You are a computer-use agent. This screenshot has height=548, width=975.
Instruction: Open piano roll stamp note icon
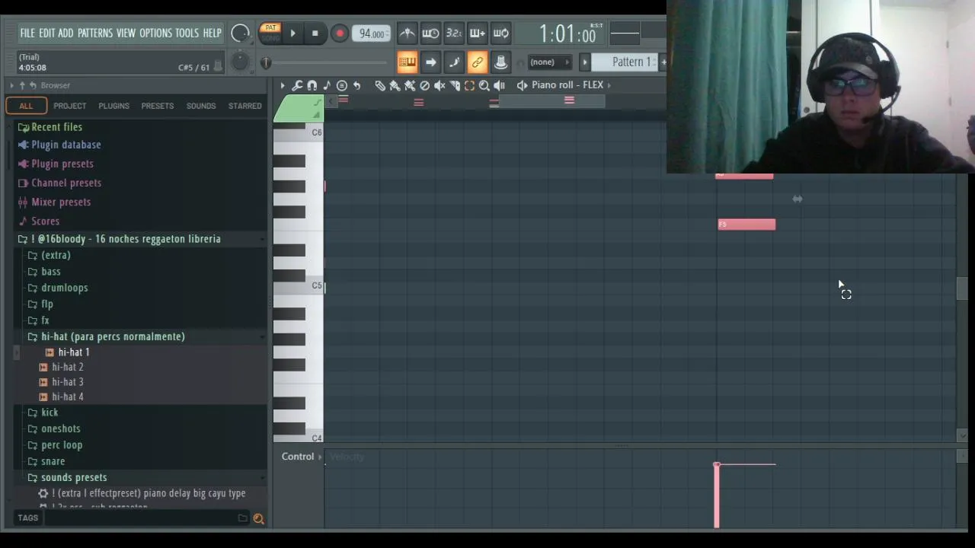(x=327, y=85)
